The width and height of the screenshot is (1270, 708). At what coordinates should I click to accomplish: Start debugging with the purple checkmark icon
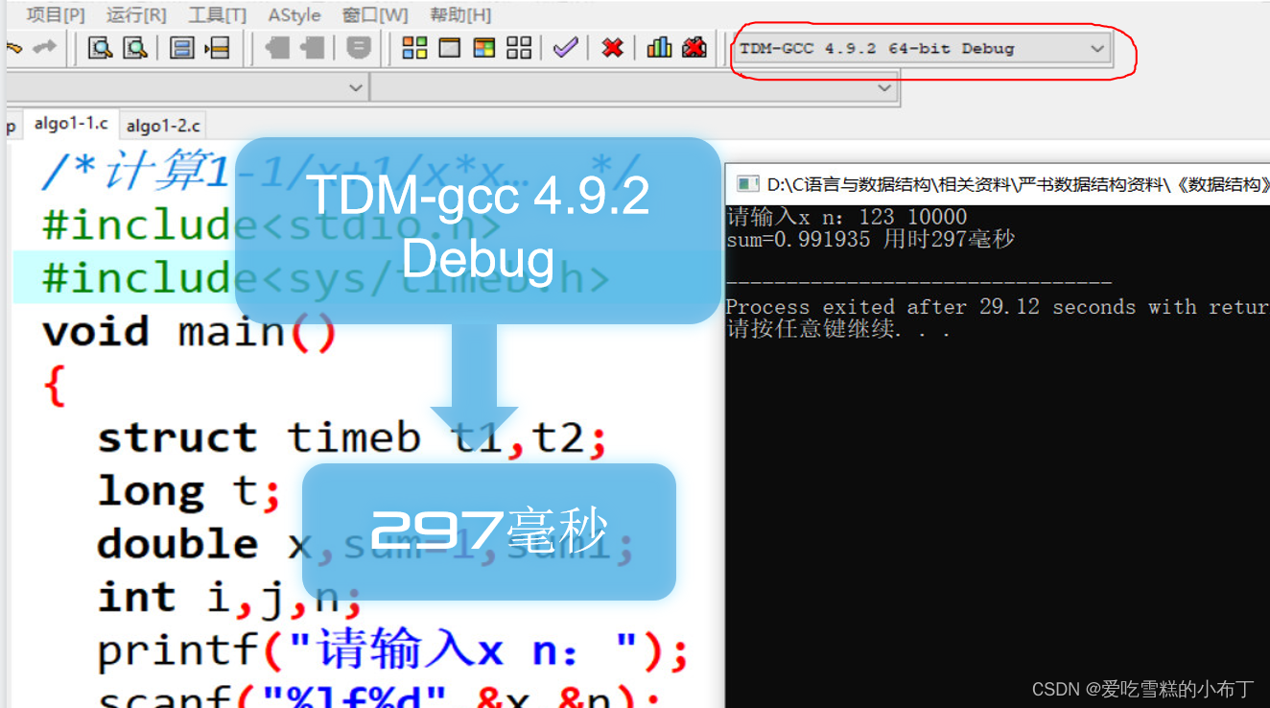coord(565,47)
